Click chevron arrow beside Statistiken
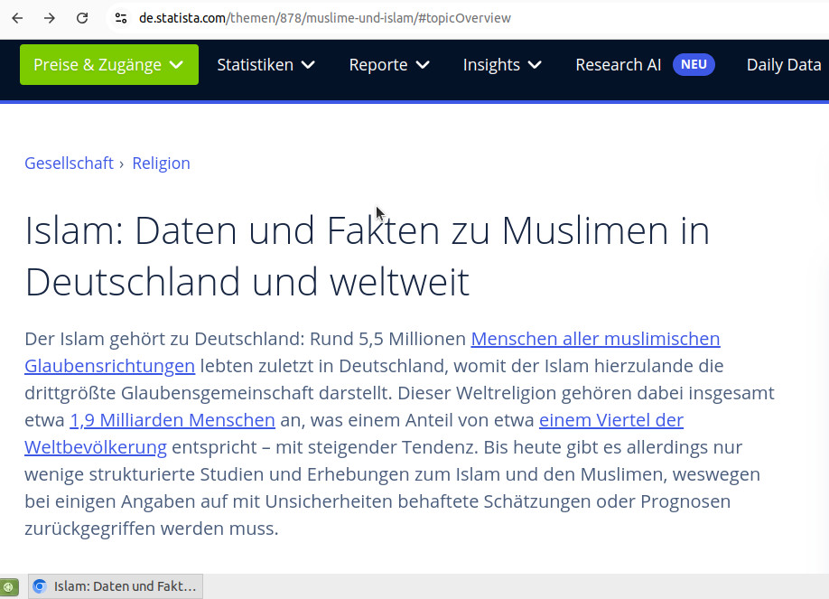Screen dimensions: 829x599 click(x=308, y=64)
